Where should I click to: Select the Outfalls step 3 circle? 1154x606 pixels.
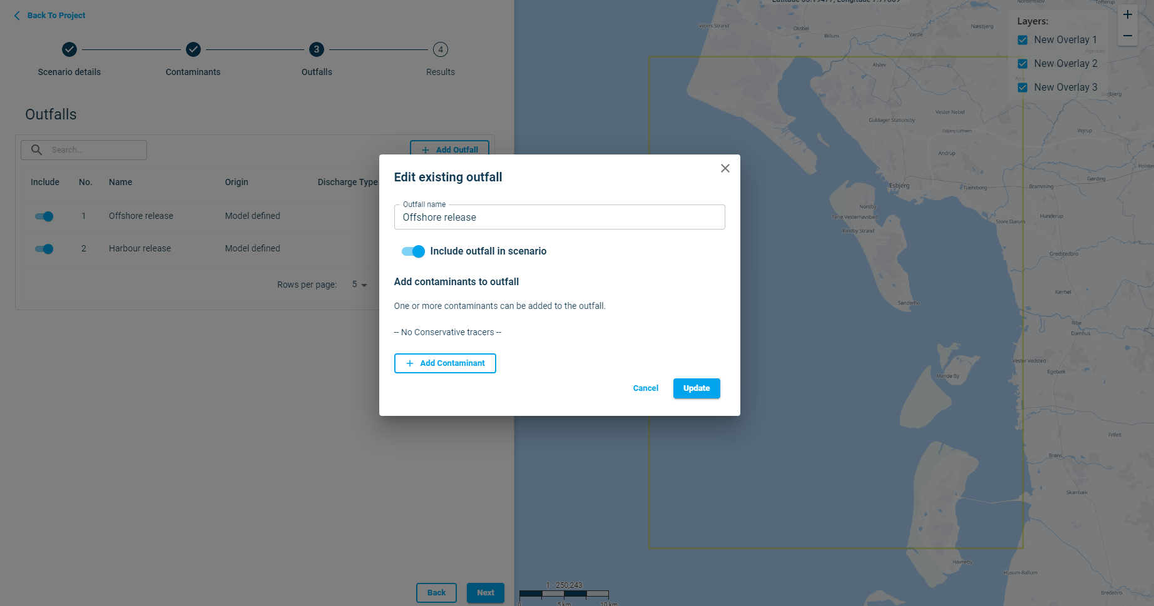click(317, 49)
